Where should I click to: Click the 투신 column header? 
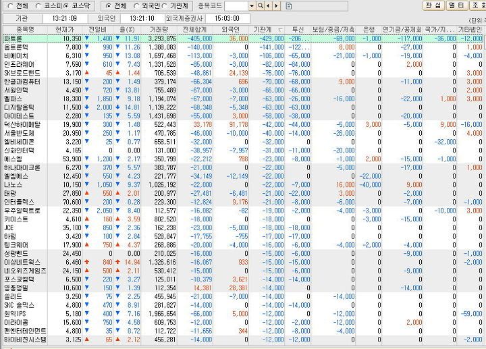coord(298,30)
